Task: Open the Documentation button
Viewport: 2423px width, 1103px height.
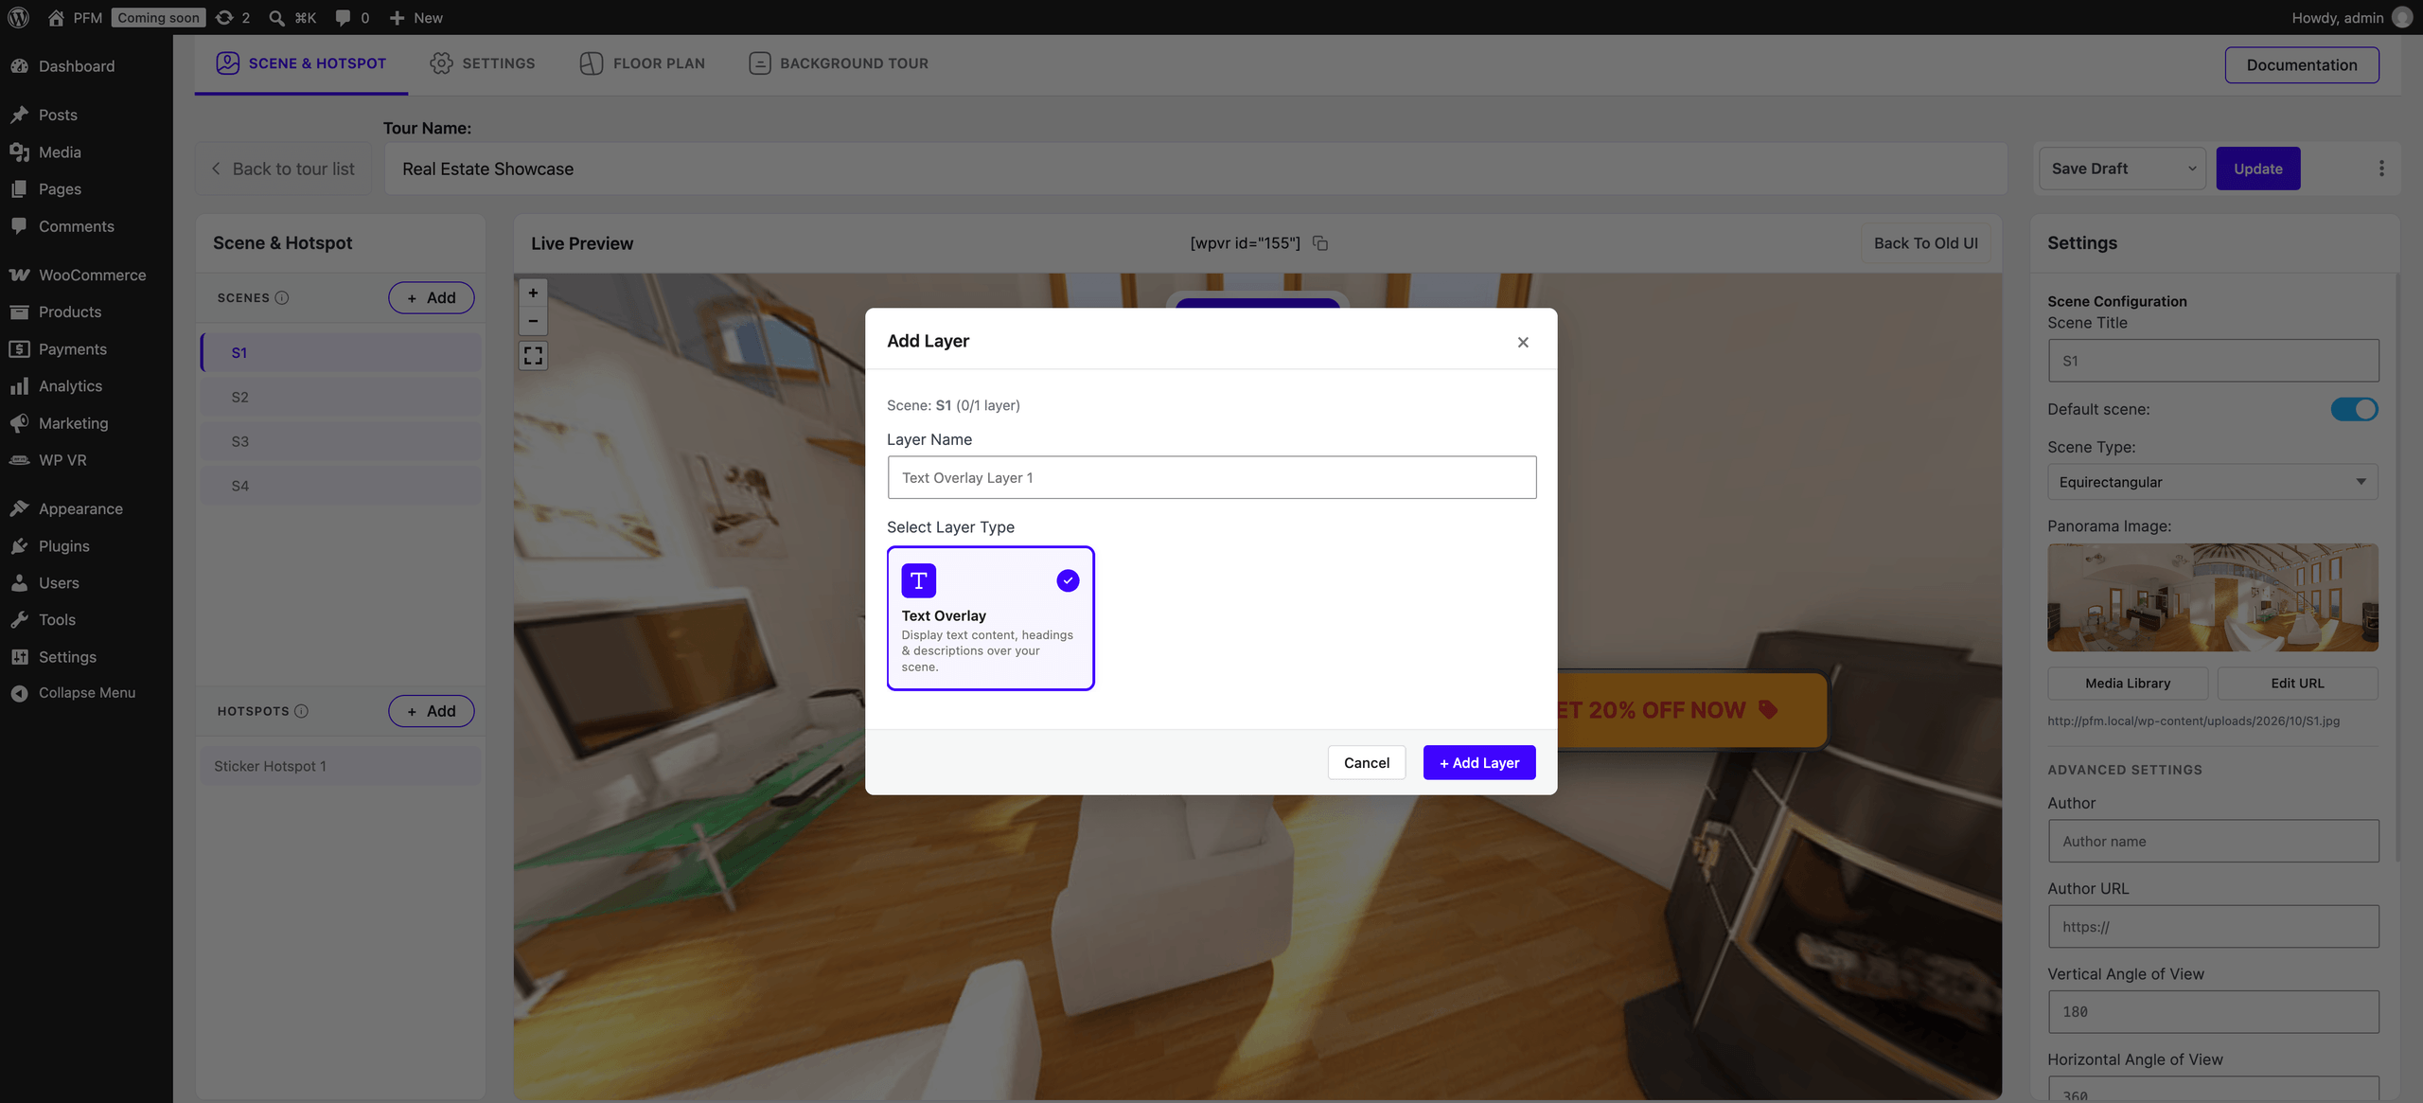Action: click(x=2301, y=65)
